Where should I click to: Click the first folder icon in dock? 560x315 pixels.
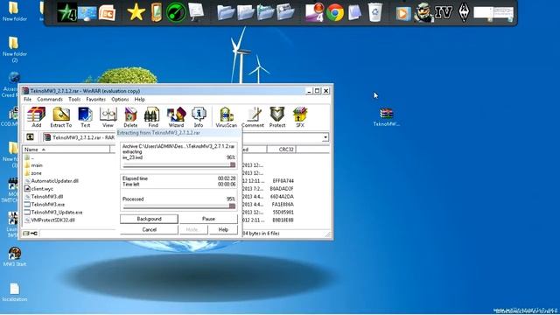click(226, 13)
